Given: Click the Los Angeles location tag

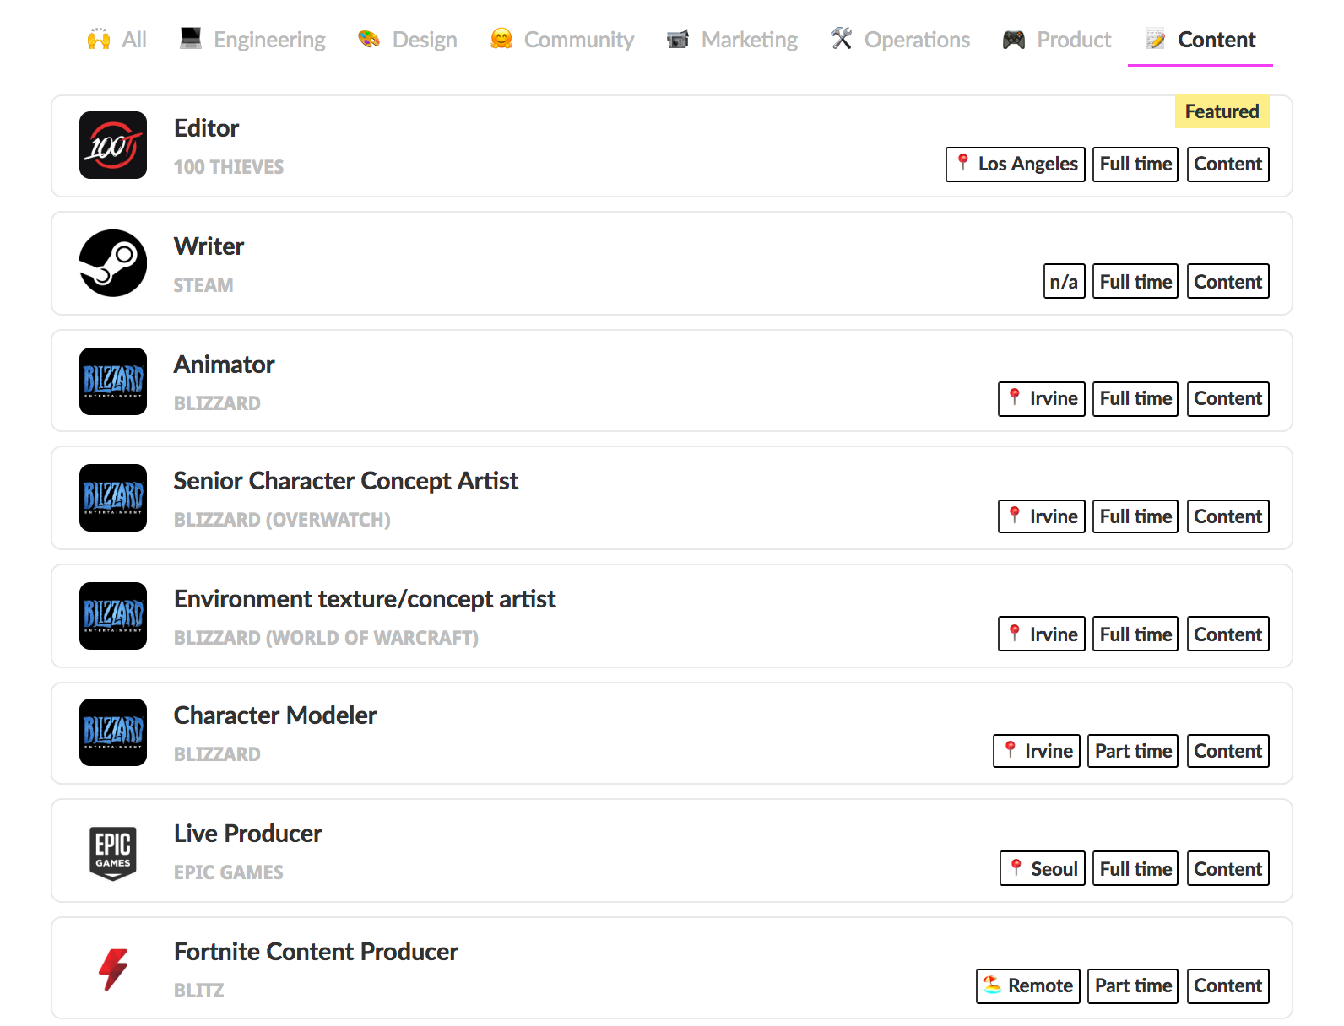Looking at the screenshot, I should point(1016,164).
